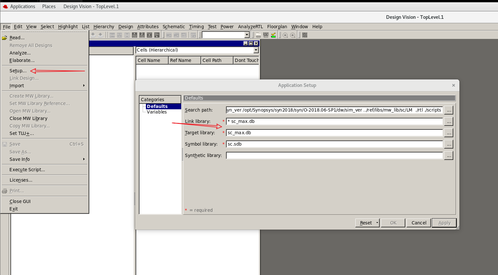The height and width of the screenshot is (275, 498).
Task: Close the Application Setup dialog
Action: click(454, 85)
